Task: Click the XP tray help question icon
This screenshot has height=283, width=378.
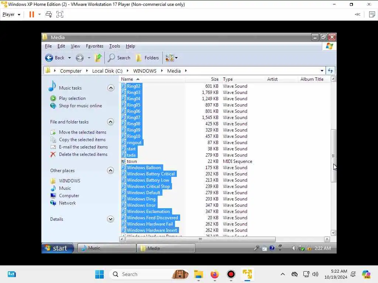Action: click(272, 248)
